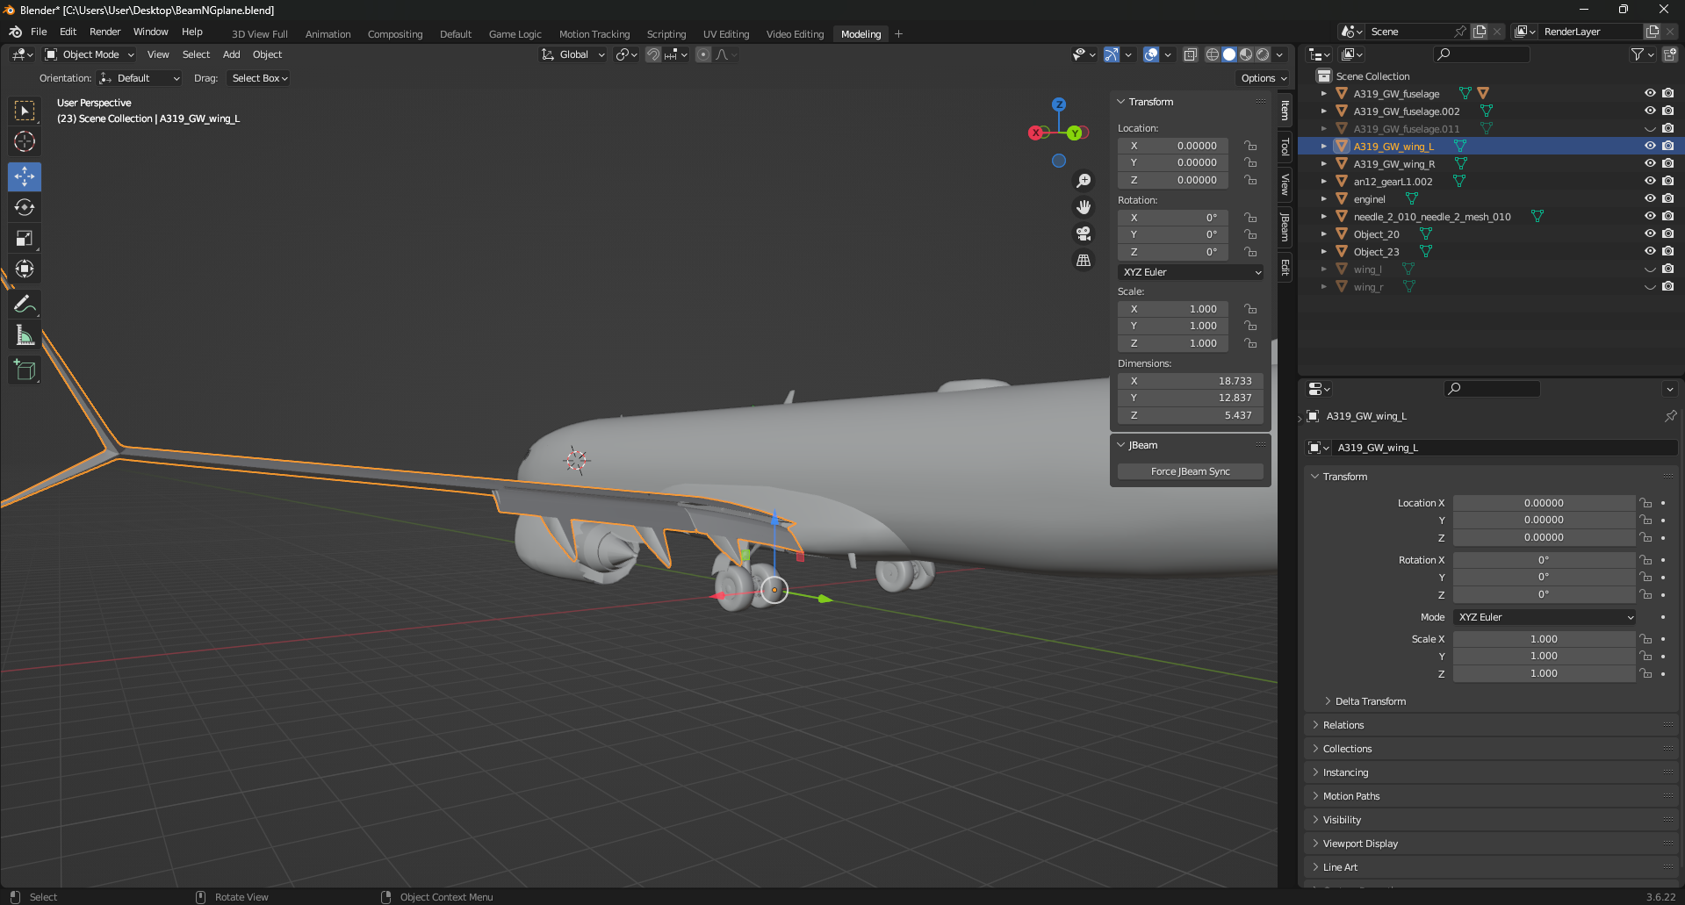The height and width of the screenshot is (905, 1685).
Task: Open Drag Select Box dropdown
Action: pyautogui.click(x=259, y=78)
